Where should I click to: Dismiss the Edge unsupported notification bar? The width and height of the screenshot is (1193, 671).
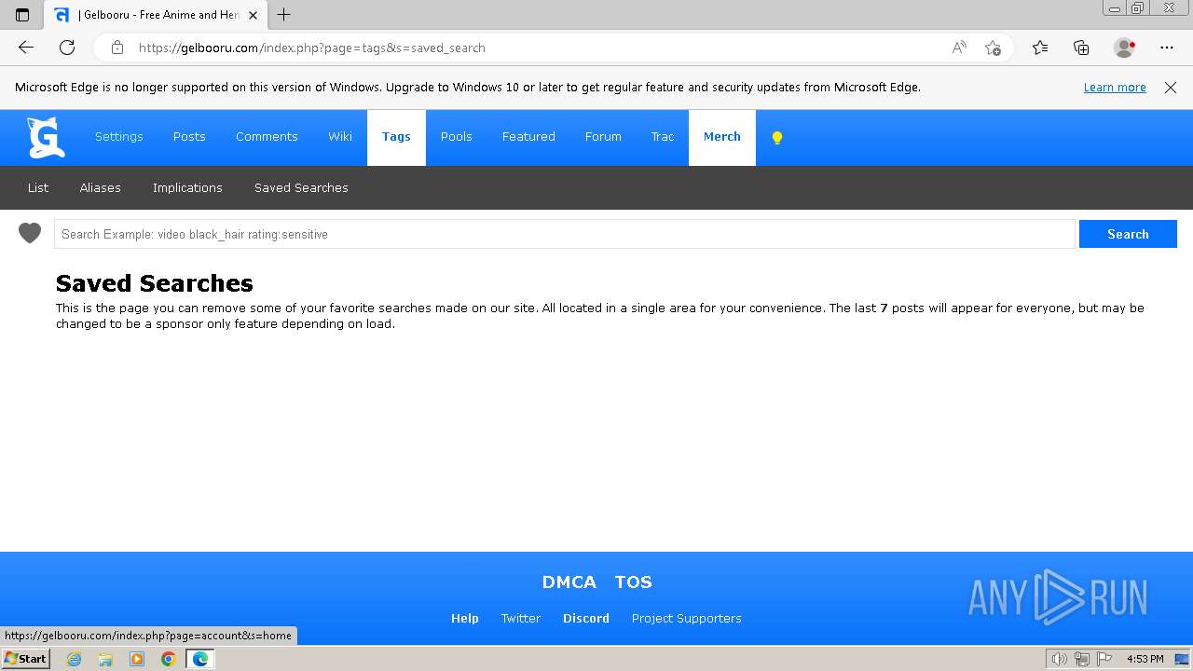pyautogui.click(x=1171, y=88)
